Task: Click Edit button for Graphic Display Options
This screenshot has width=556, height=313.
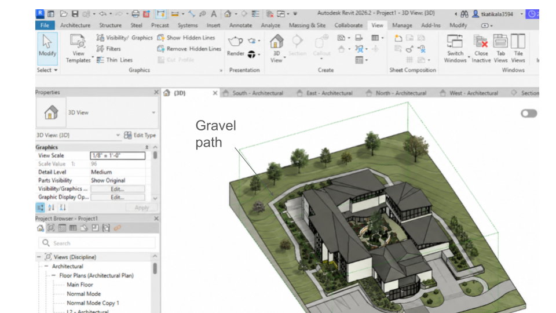Action: (118, 197)
